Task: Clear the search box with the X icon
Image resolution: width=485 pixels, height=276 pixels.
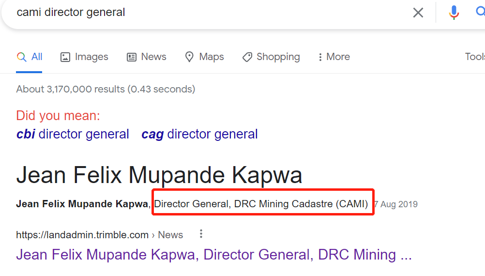Action: (x=418, y=13)
